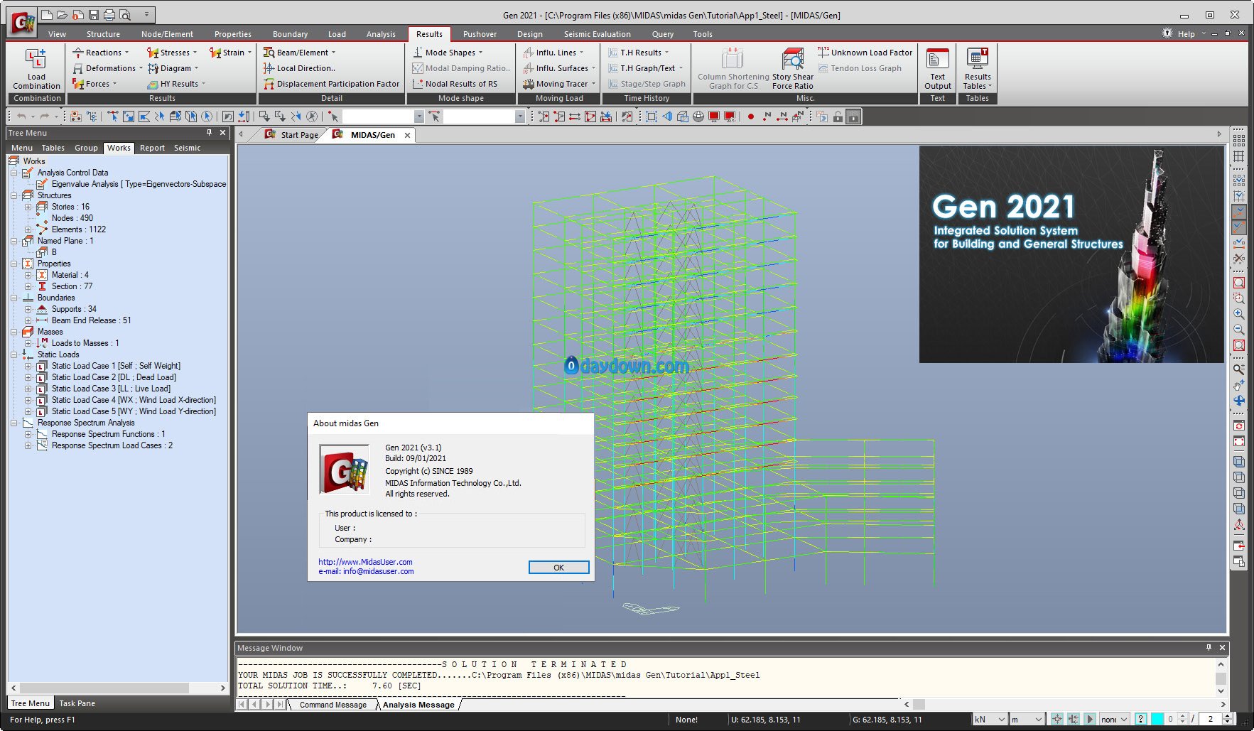Click the Undo arrow in toolbar
The image size is (1254, 731).
[21, 117]
